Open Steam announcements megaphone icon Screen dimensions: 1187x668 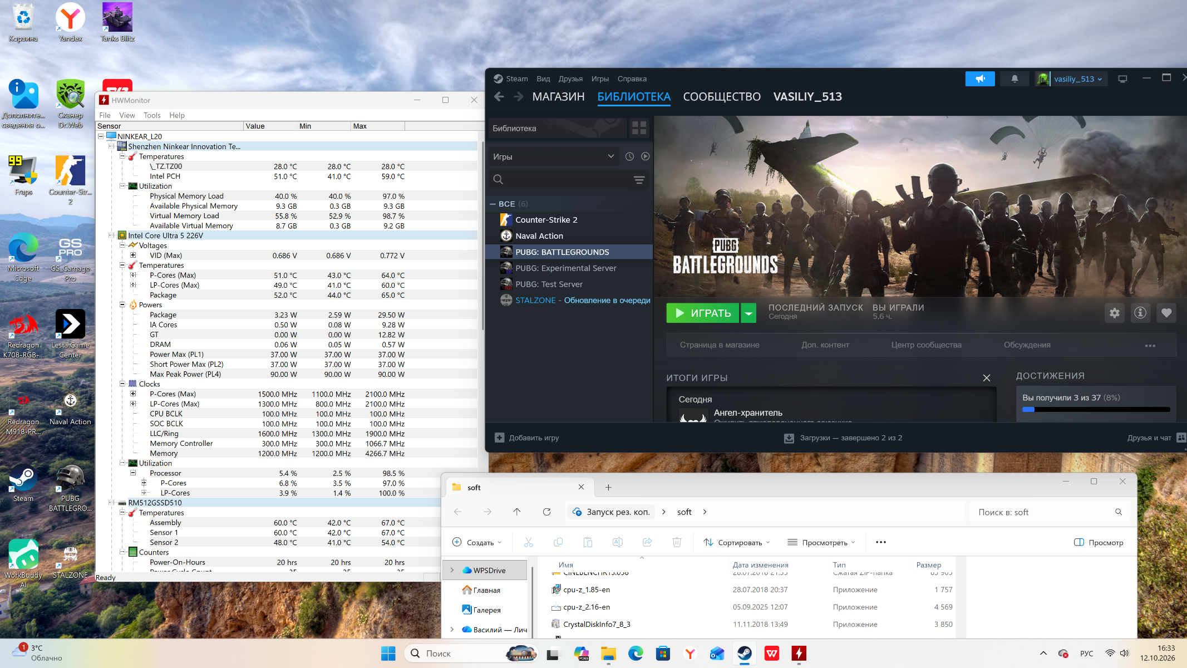980,79
